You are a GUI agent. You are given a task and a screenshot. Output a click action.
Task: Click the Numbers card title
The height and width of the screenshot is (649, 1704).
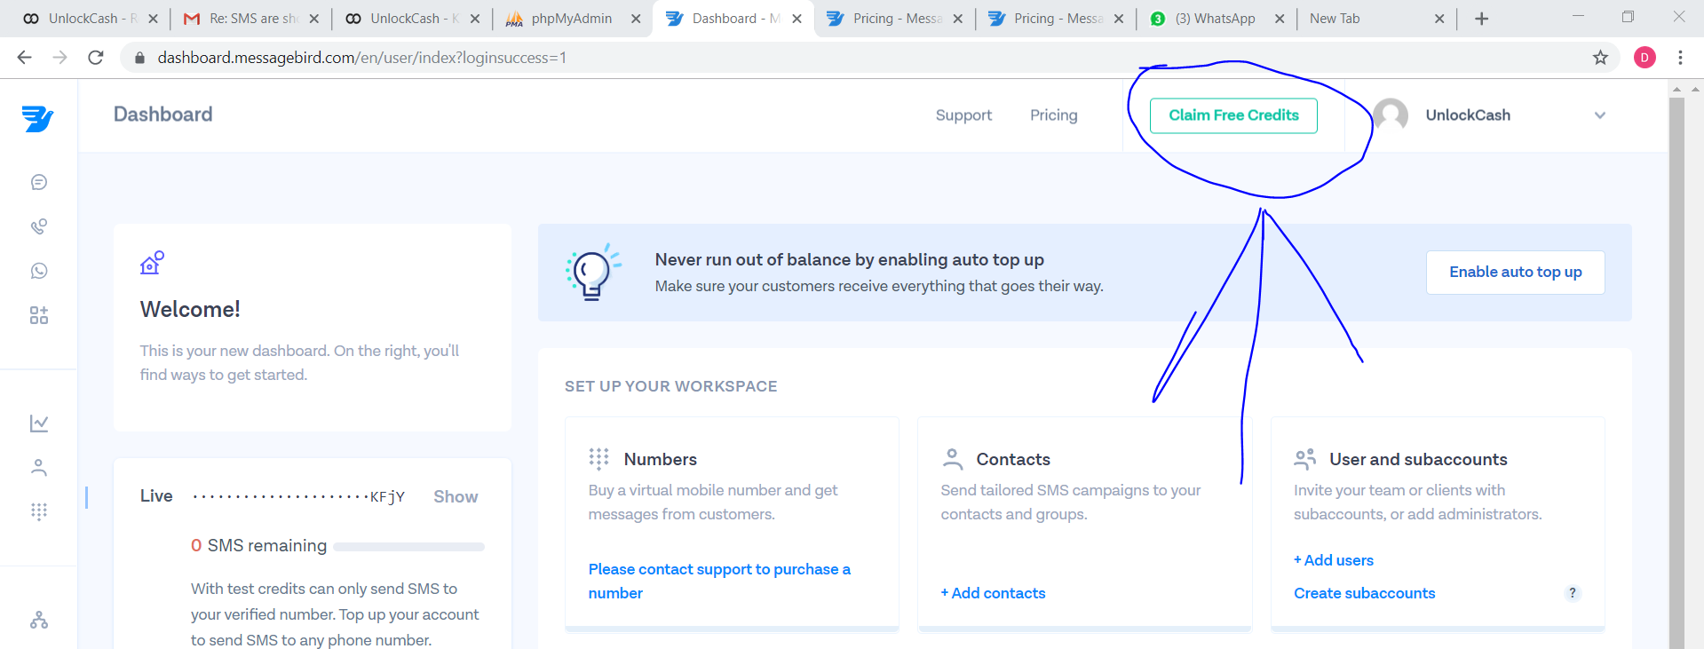[661, 459]
